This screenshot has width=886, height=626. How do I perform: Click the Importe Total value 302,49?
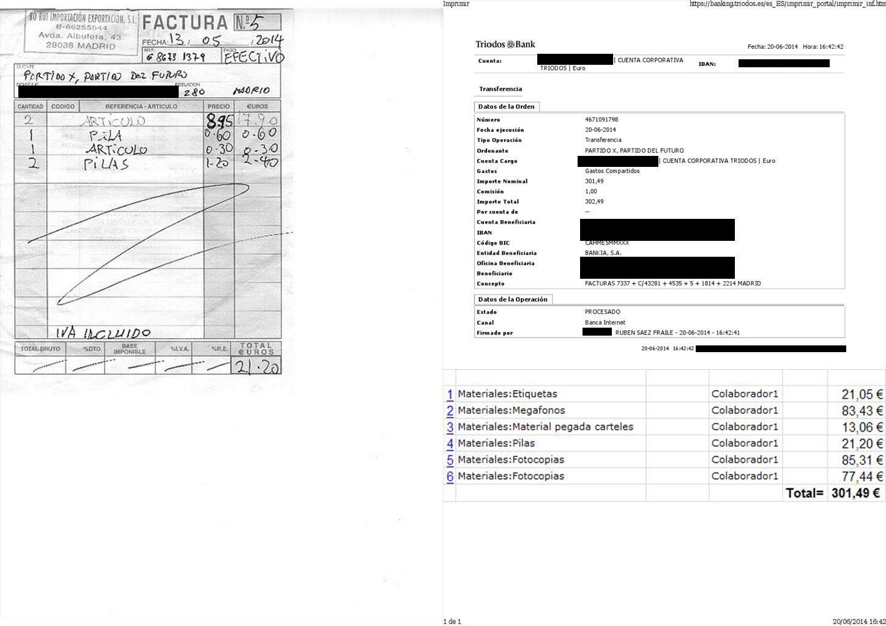coord(594,202)
